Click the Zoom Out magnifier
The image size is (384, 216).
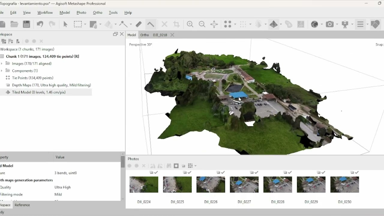pyautogui.click(x=202, y=24)
